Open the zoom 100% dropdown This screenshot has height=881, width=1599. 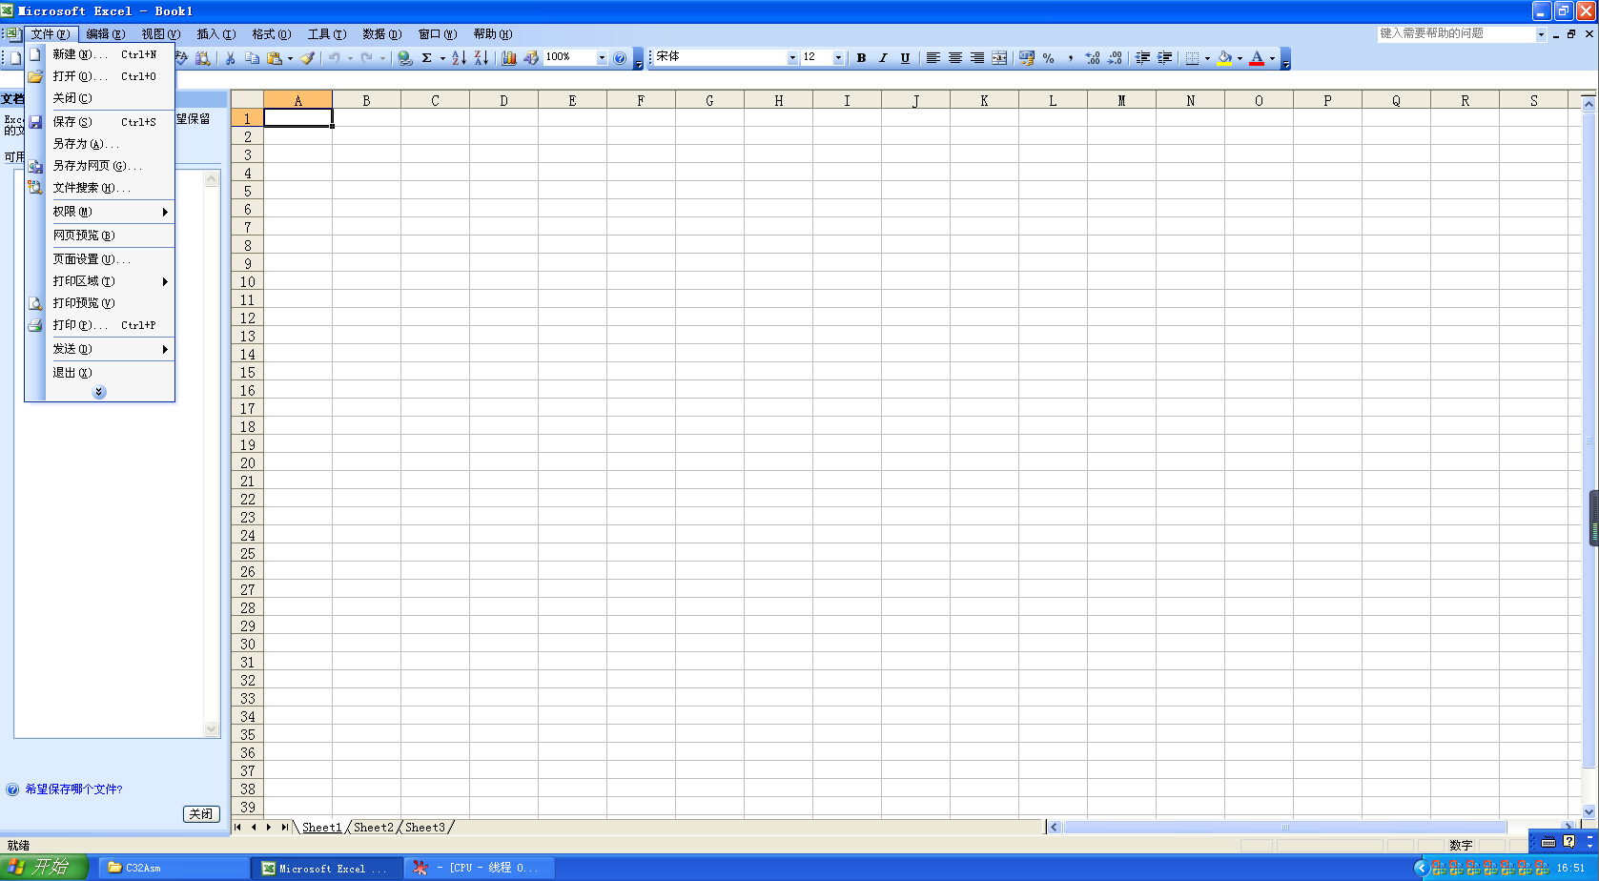602,58
